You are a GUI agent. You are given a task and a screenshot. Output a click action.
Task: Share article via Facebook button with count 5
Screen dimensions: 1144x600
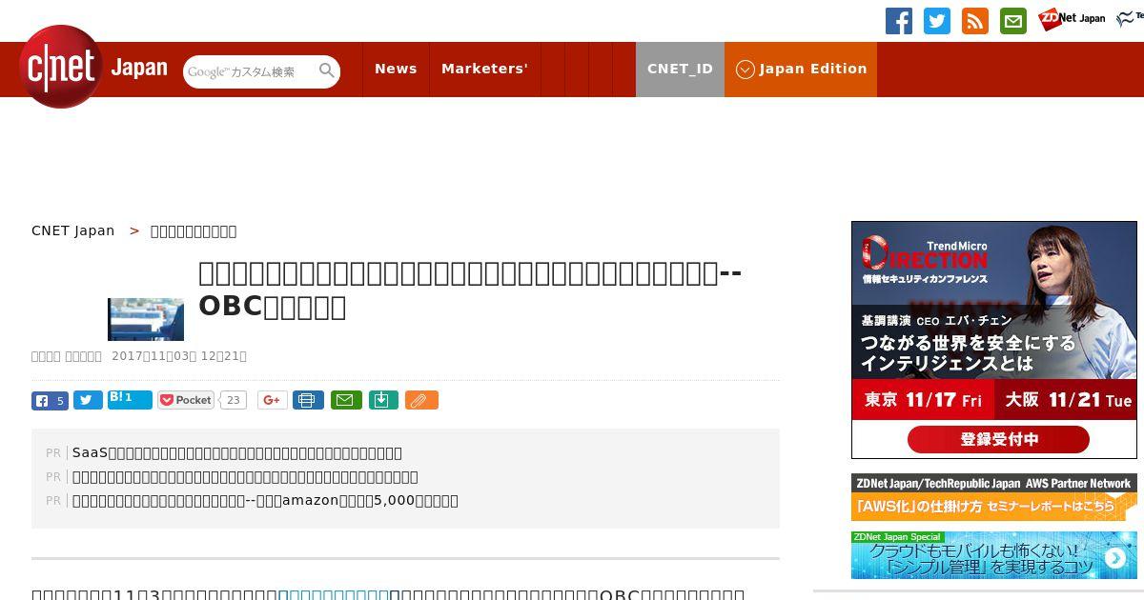[50, 400]
